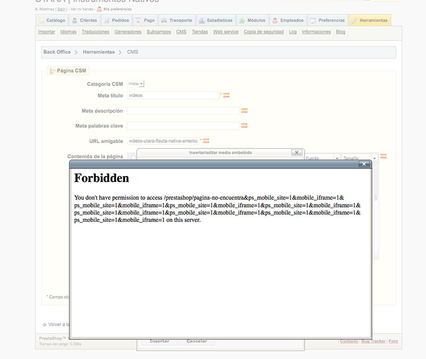
Task: Click the Meta descripción input field
Action: [183, 110]
